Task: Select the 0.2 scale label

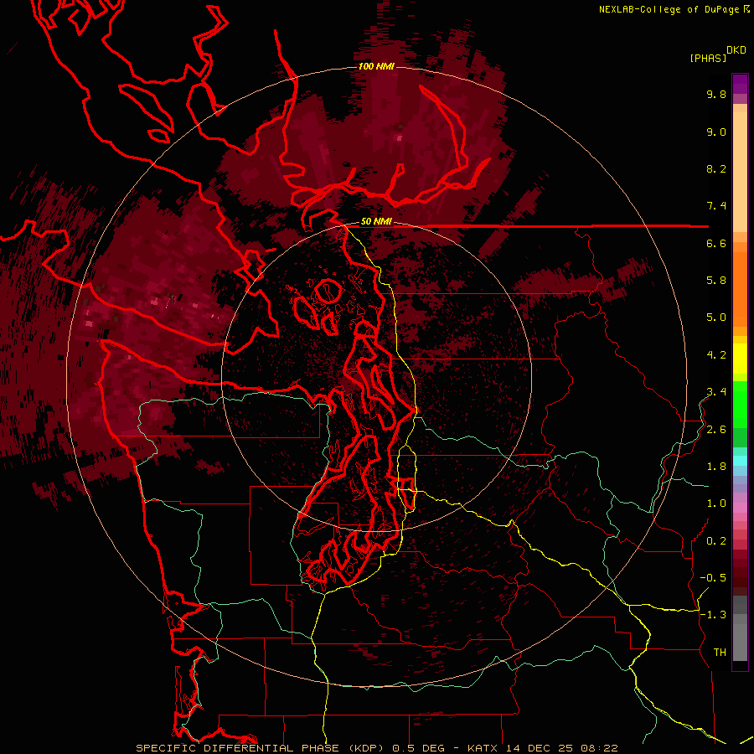Action: (716, 541)
